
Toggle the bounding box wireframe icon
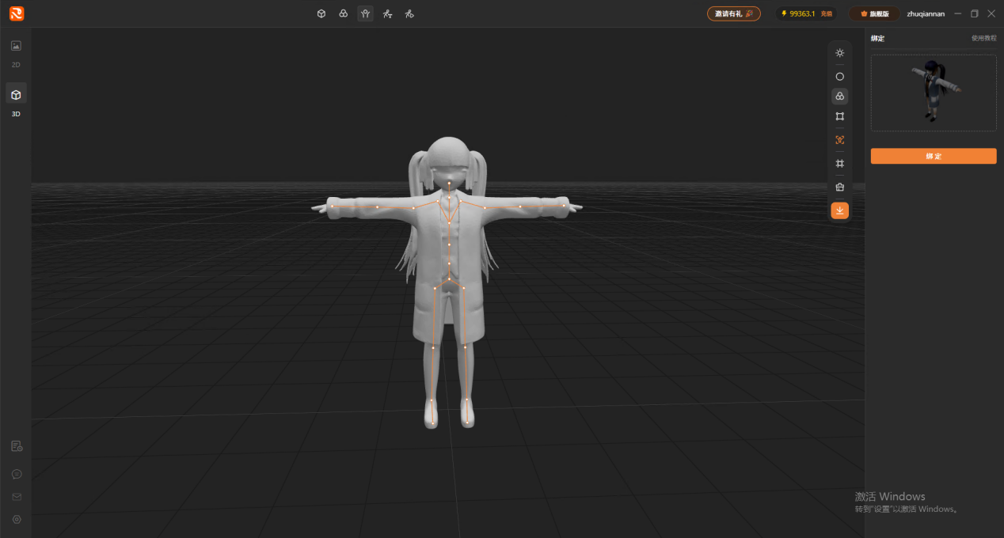839,116
